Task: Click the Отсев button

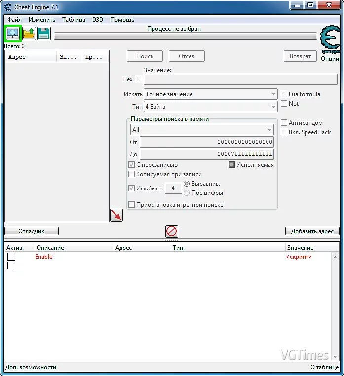Action: click(x=187, y=56)
